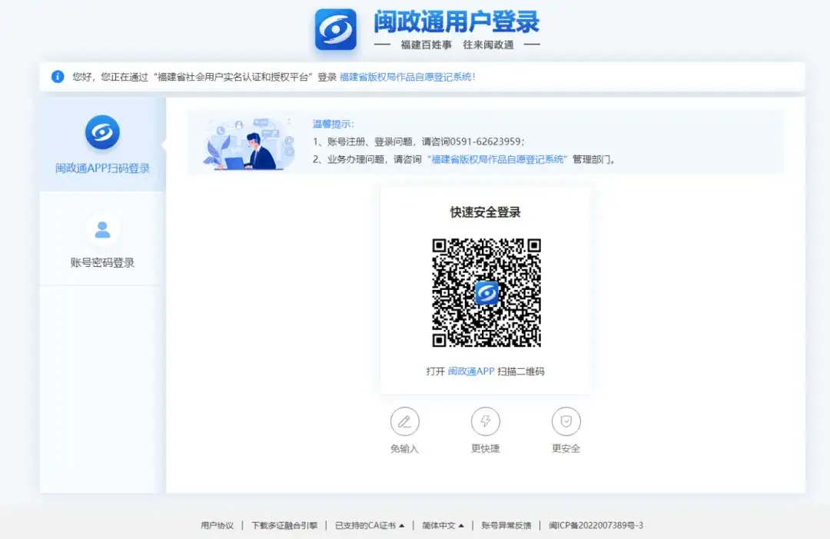Viewport: 830px width, 539px height.
Task: Click the 闽政通 logo in the header
Action: [x=336, y=29]
